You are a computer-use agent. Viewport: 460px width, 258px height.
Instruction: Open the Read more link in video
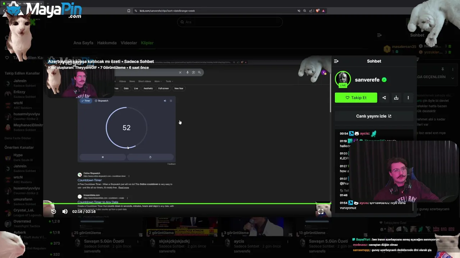click(124, 188)
